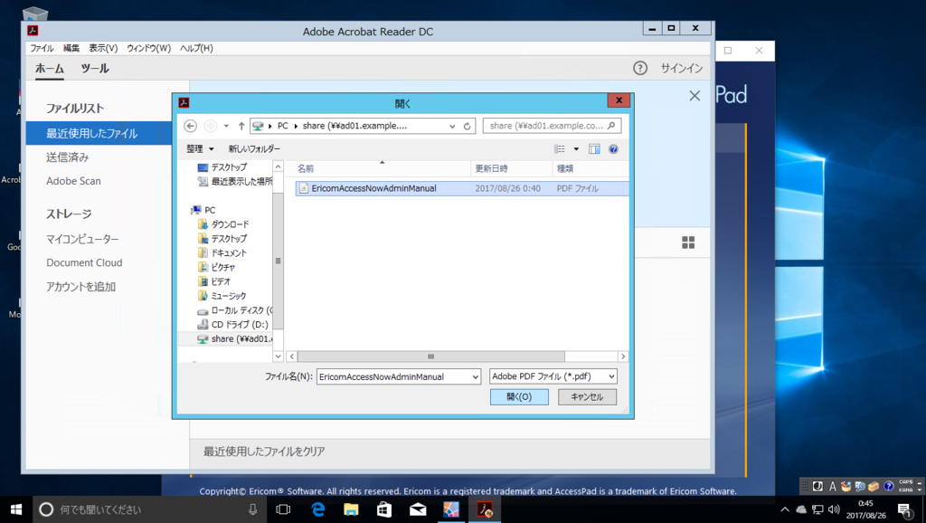Click the キャンセル button
Image resolution: width=926 pixels, height=523 pixels.
point(587,397)
